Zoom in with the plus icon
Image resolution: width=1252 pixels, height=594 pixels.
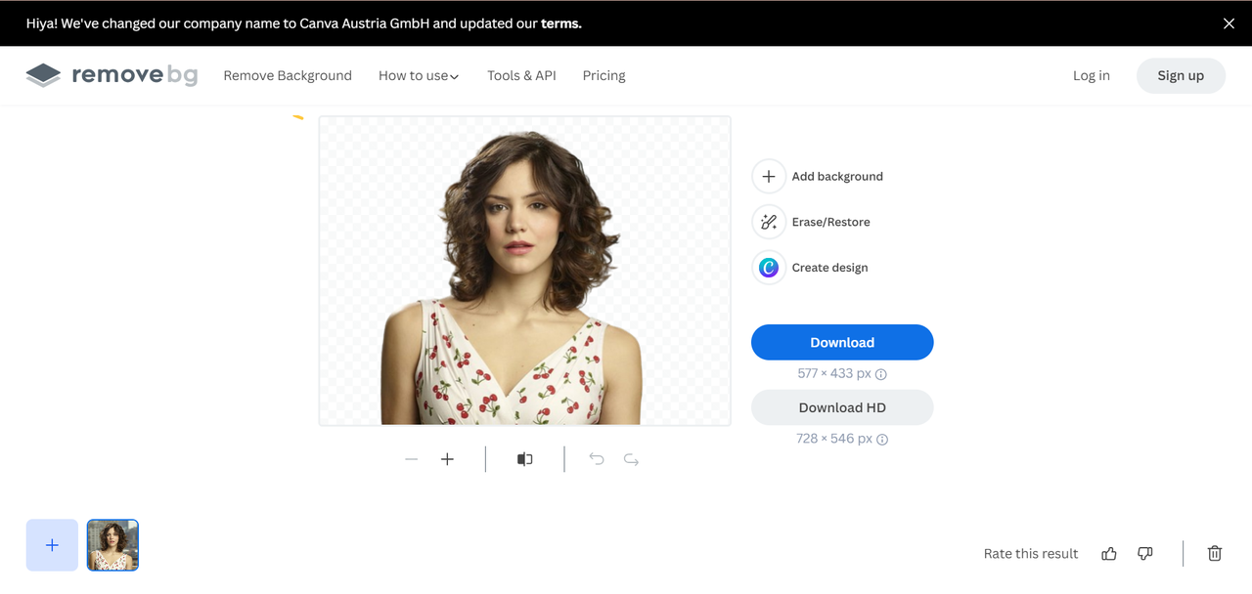[x=447, y=459]
